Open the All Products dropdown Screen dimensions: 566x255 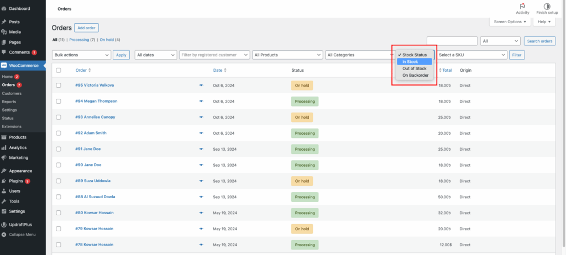[287, 55]
